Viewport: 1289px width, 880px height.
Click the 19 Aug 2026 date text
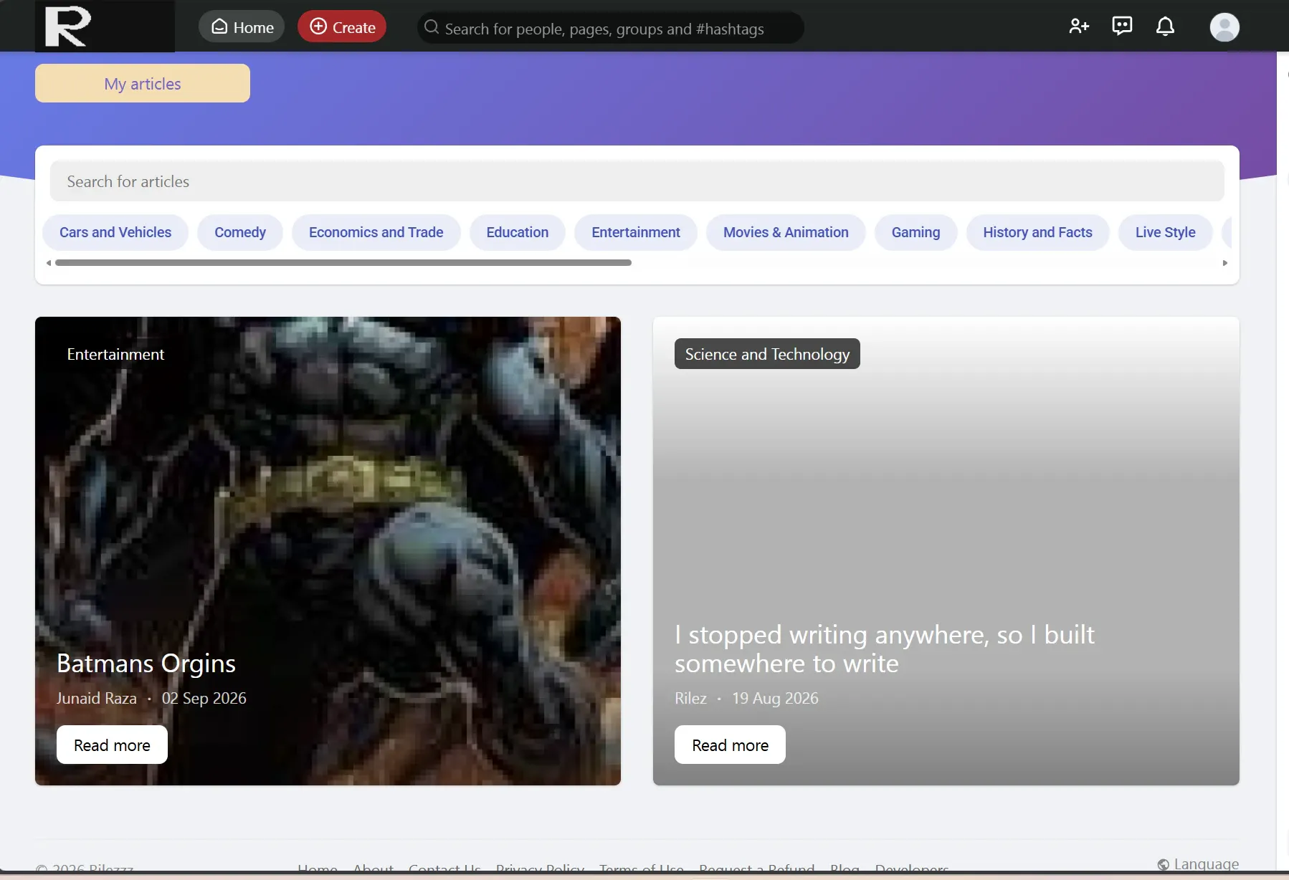775,698
